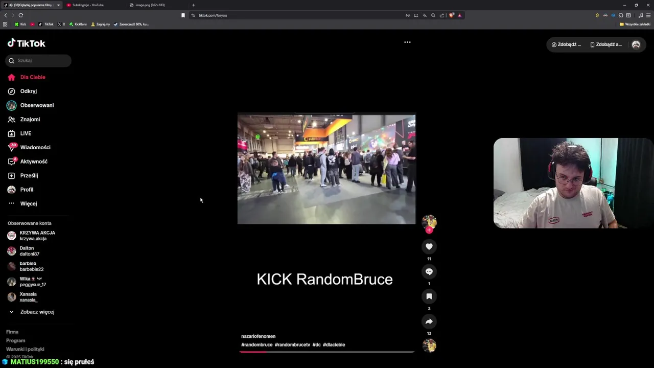Open the video author's avatar
654x368 pixels.
[x=429, y=222]
